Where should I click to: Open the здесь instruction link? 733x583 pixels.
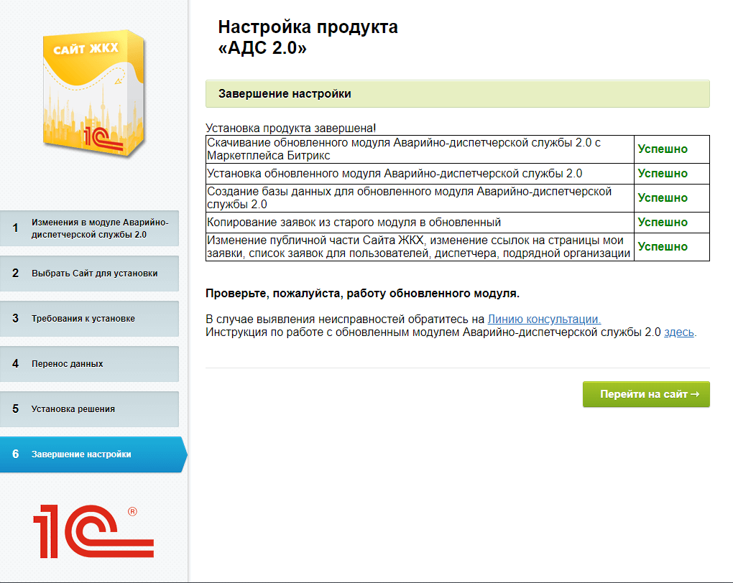[x=679, y=332]
